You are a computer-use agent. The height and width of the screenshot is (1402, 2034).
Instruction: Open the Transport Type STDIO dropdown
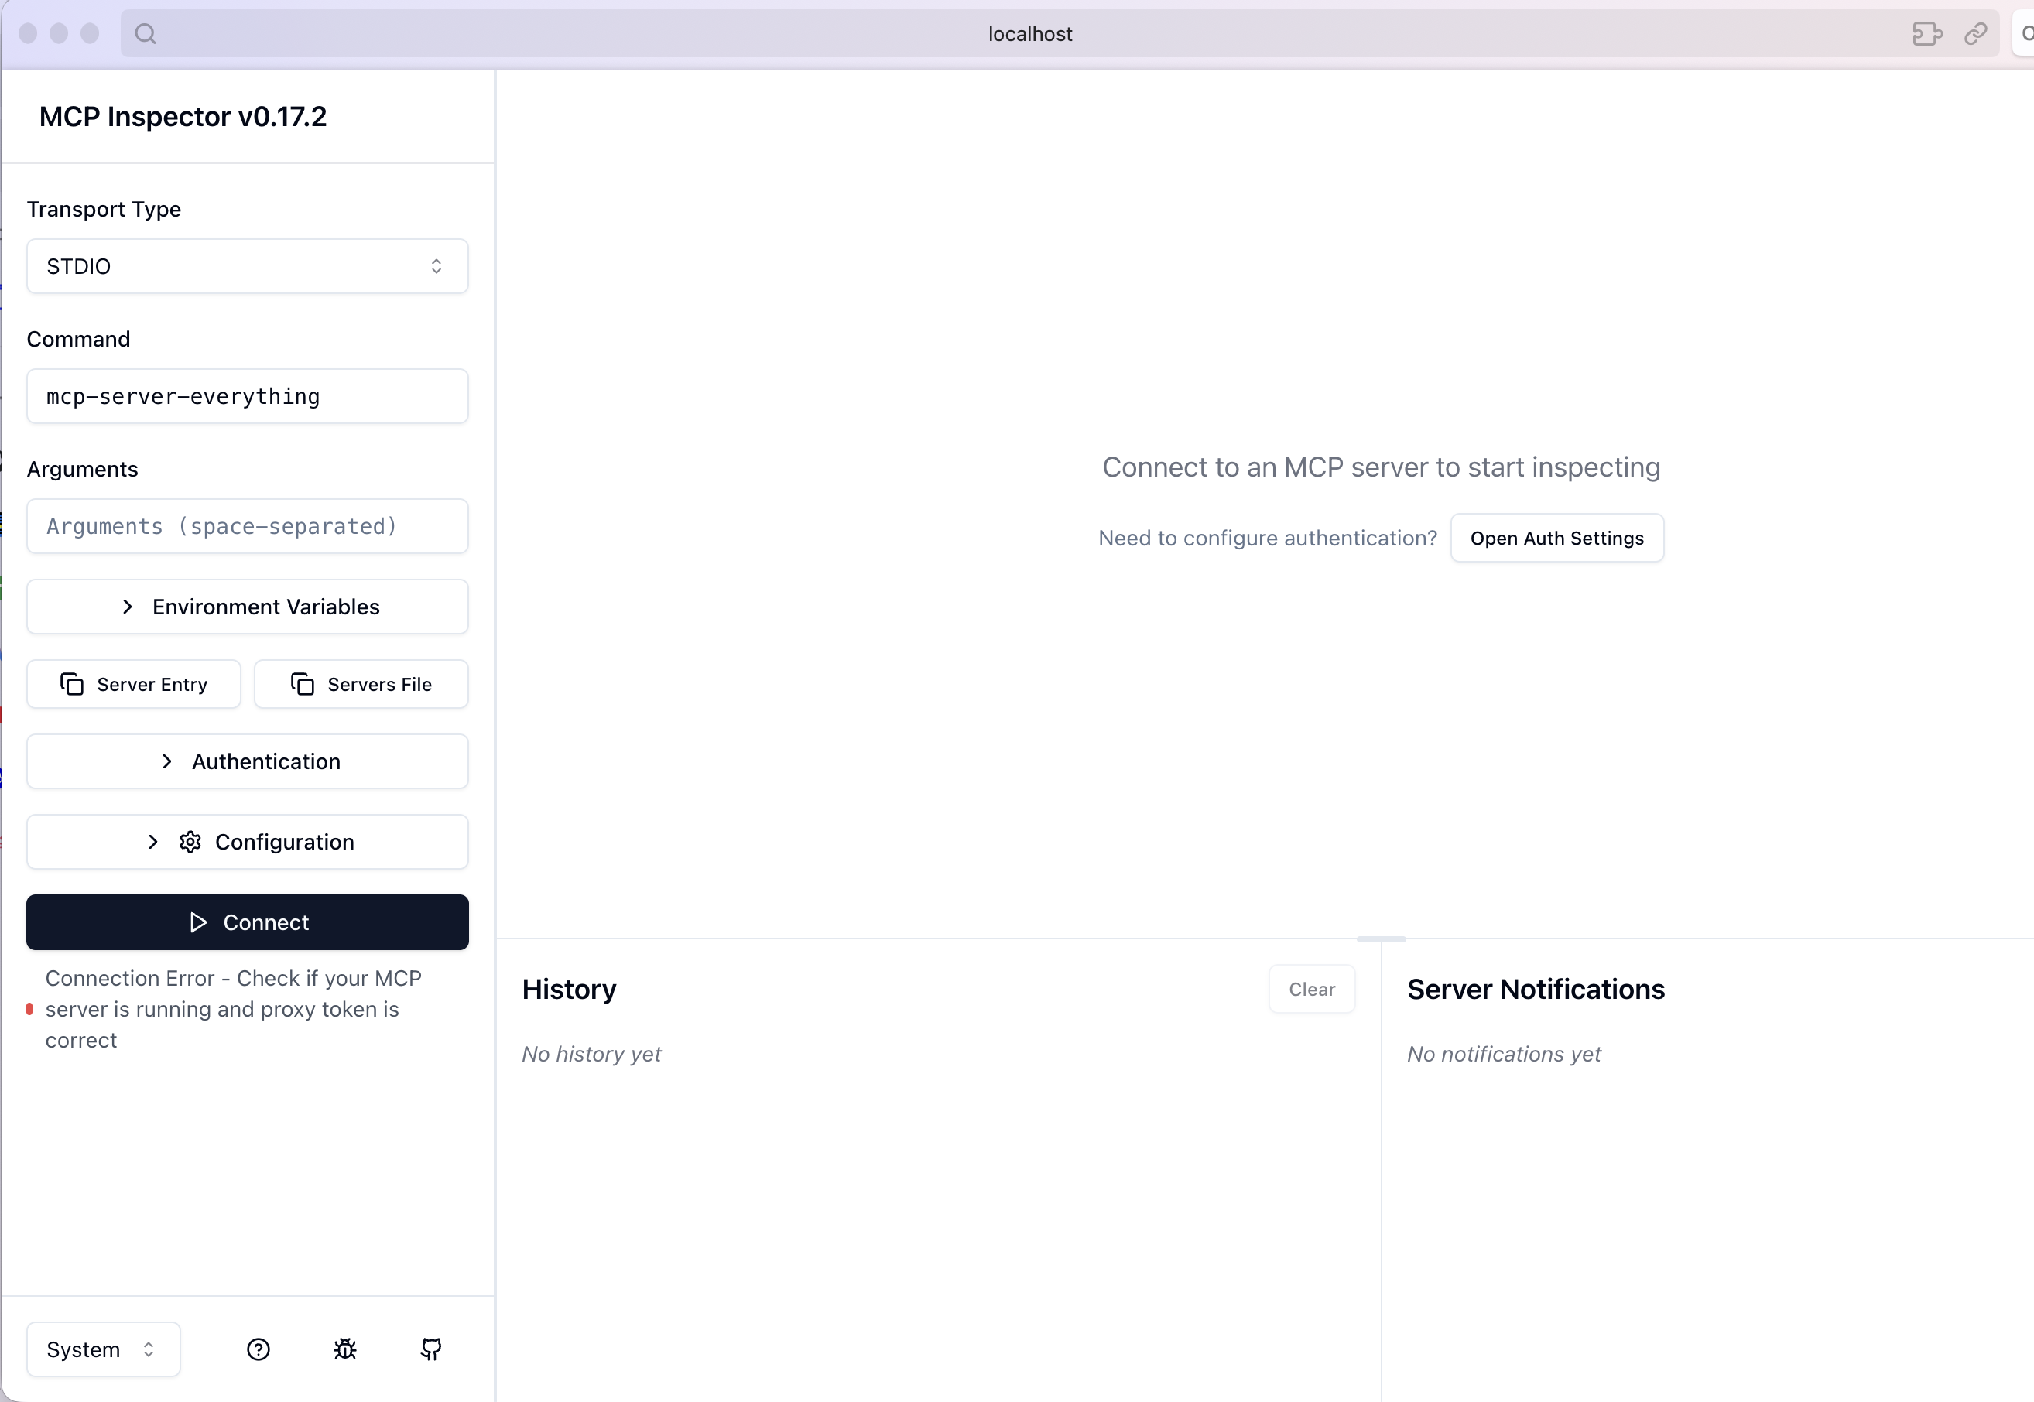tap(247, 266)
